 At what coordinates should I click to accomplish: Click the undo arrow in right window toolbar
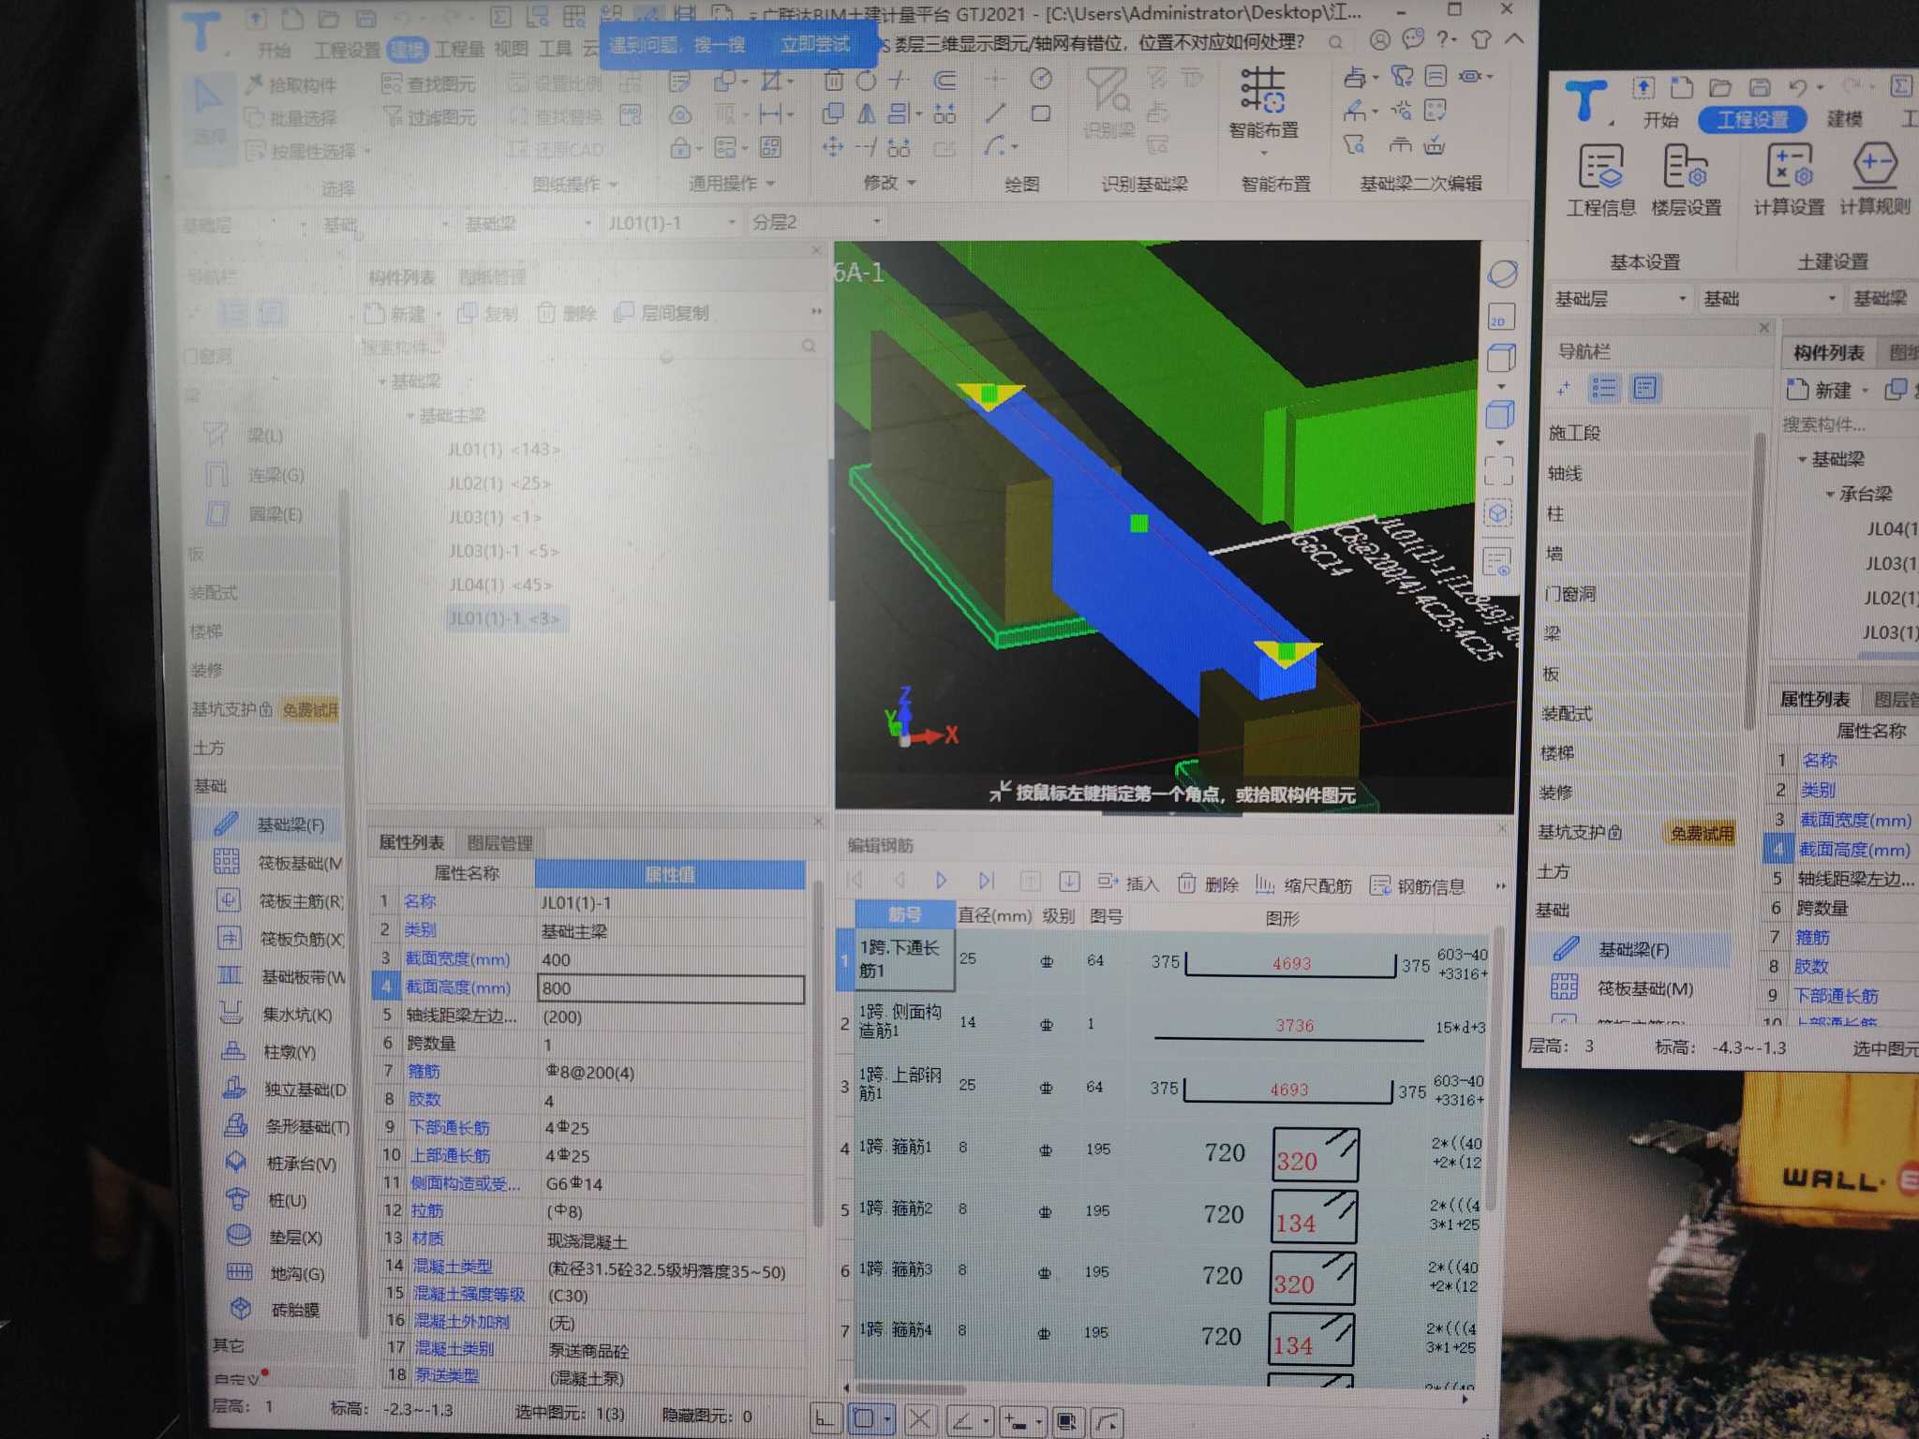(x=1797, y=88)
